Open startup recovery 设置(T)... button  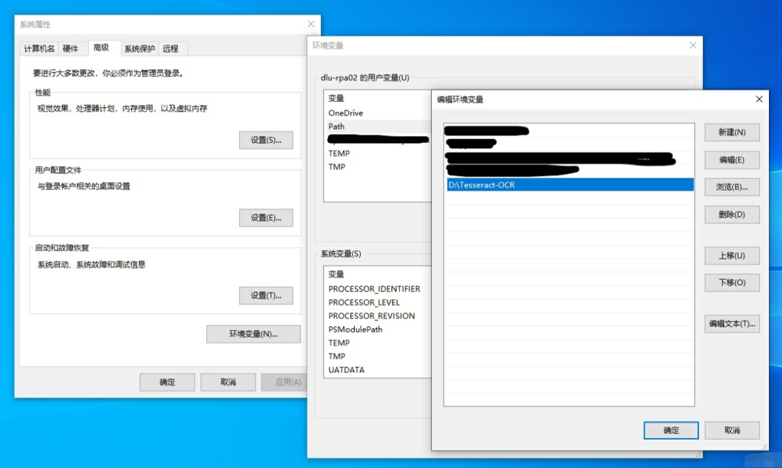pos(266,296)
